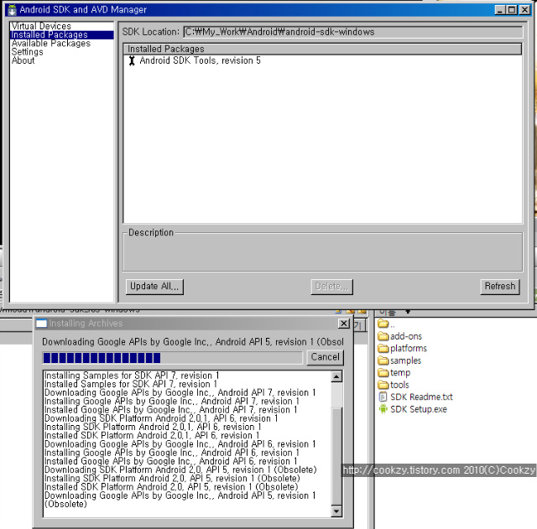The width and height of the screenshot is (537, 529).
Task: Close the Installing Archives dialog
Action: (343, 324)
